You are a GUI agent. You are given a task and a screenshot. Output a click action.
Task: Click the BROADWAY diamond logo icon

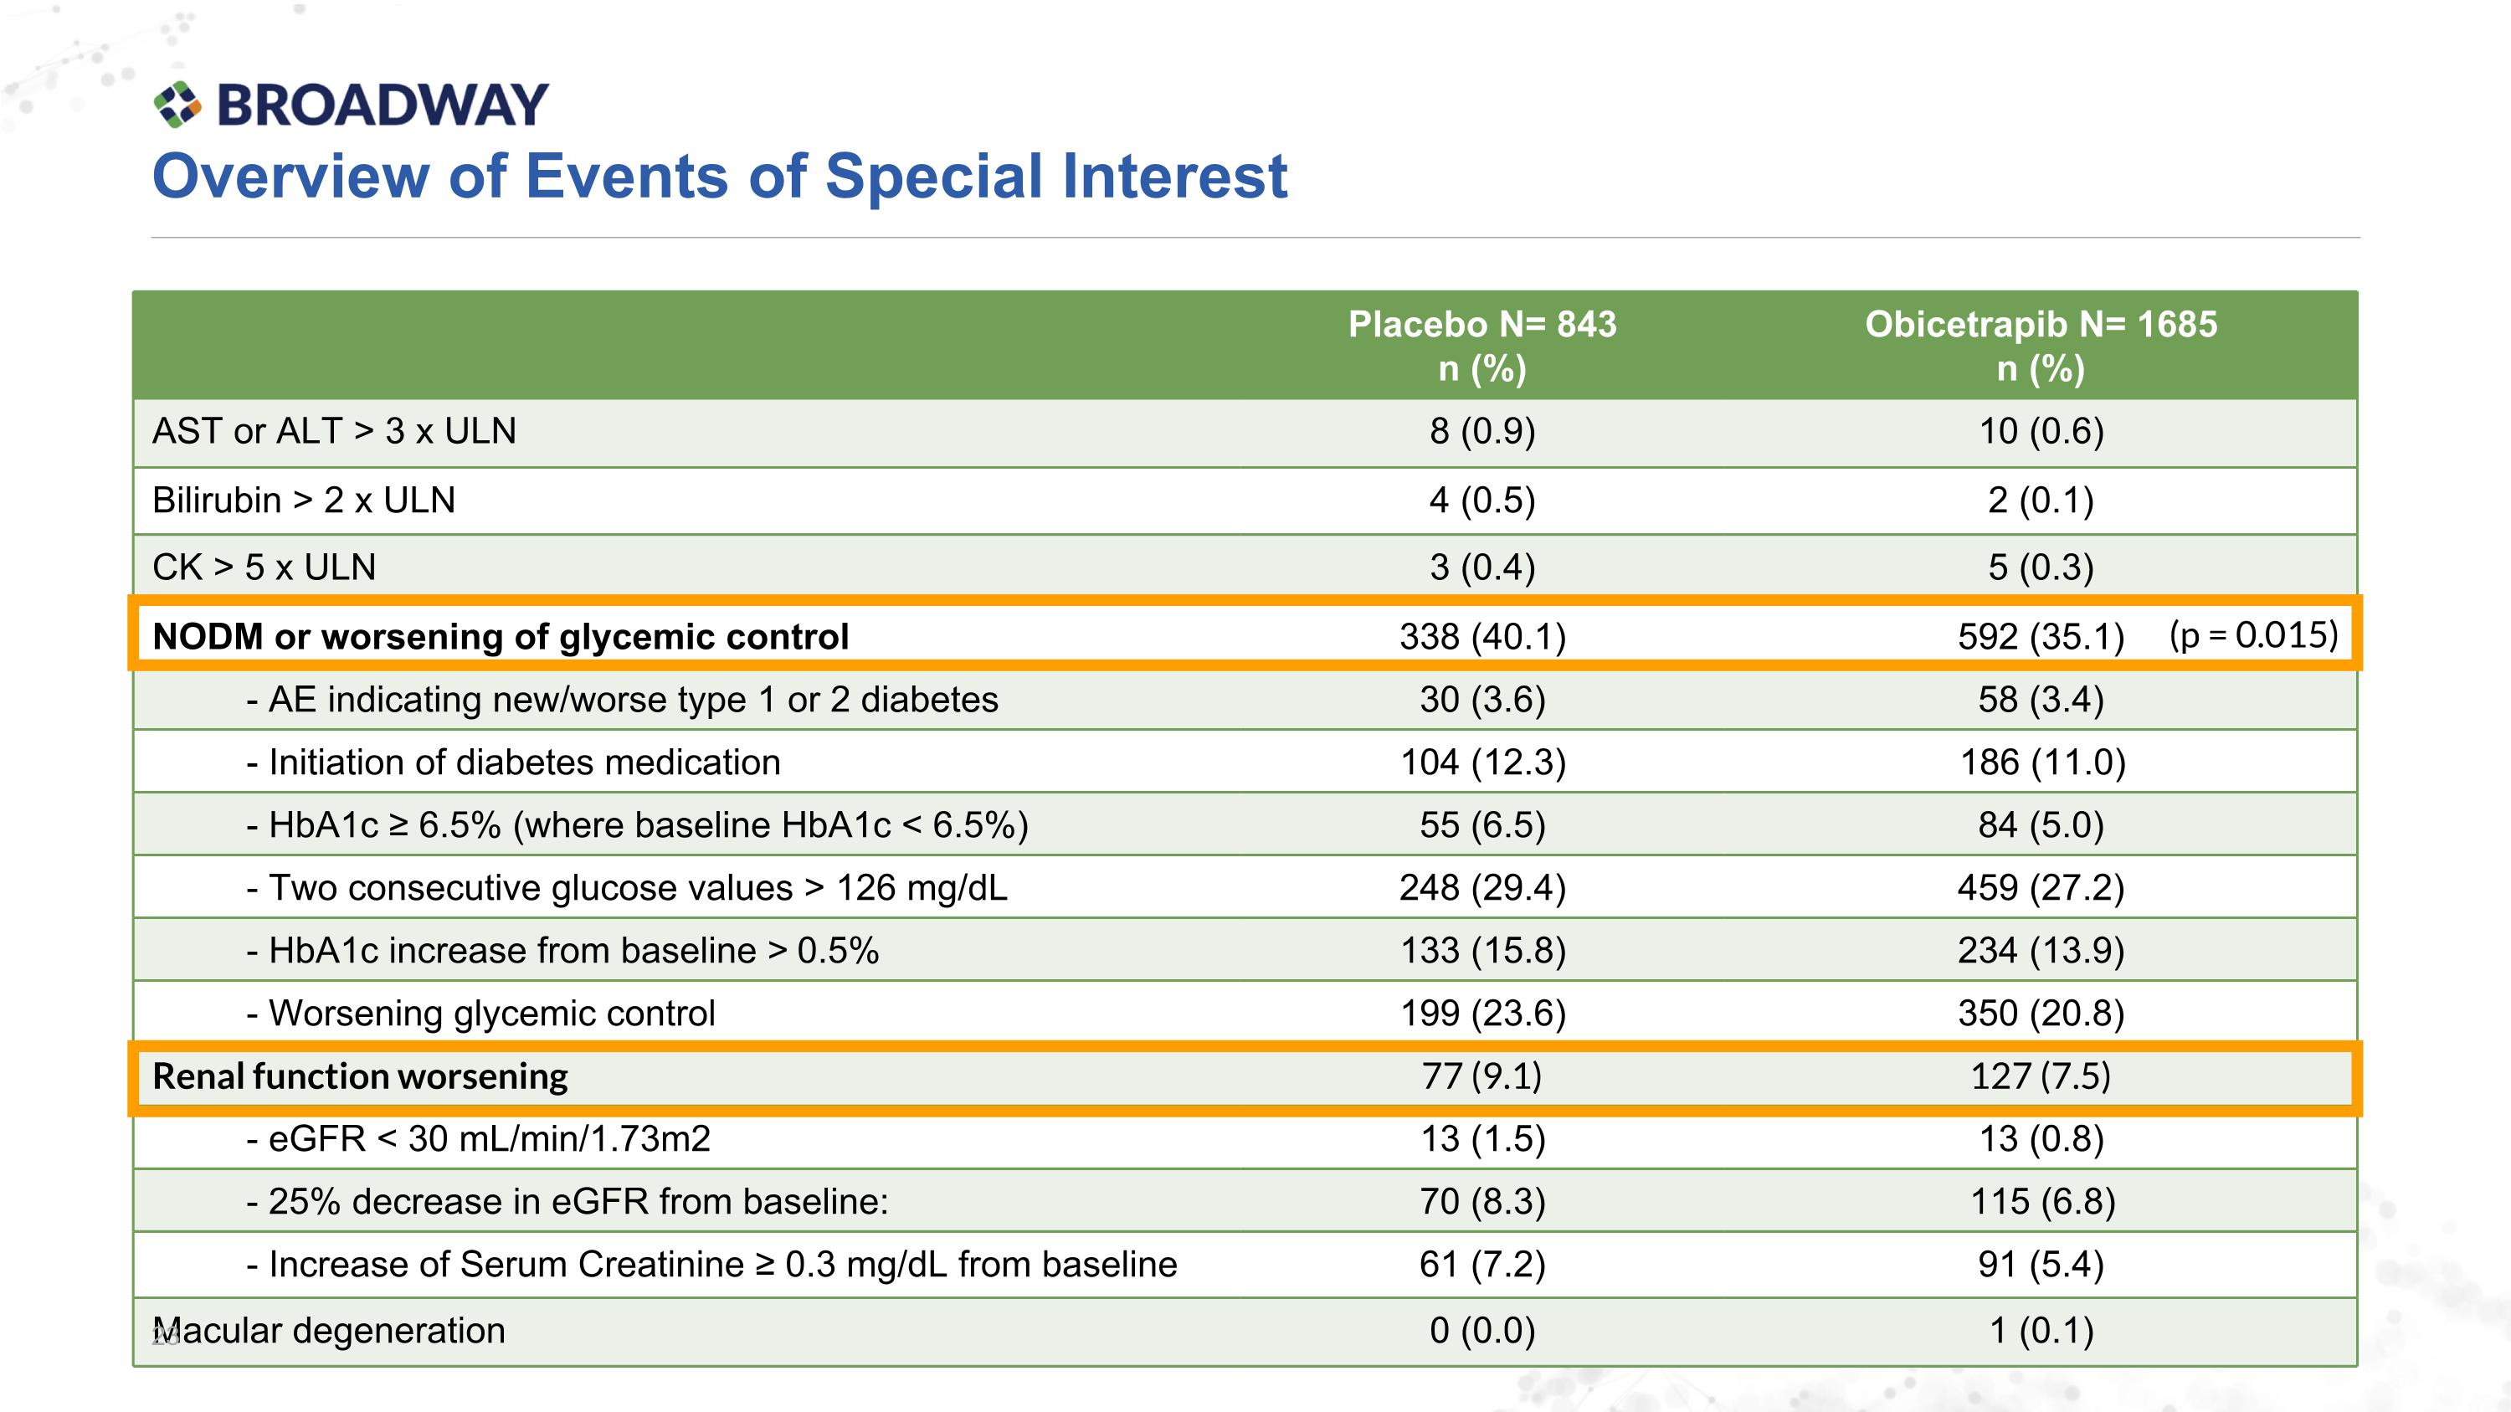[x=177, y=105]
